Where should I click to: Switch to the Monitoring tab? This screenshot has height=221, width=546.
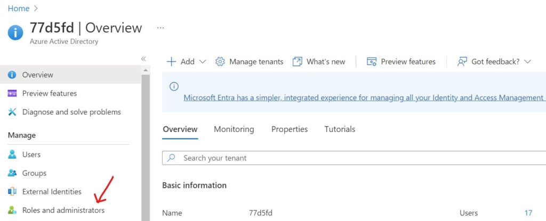tap(234, 129)
